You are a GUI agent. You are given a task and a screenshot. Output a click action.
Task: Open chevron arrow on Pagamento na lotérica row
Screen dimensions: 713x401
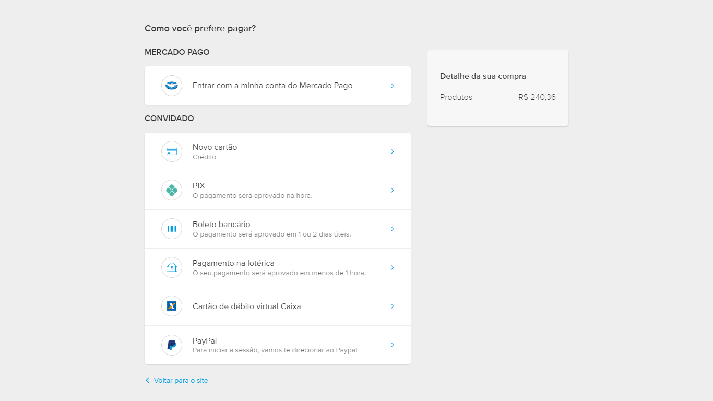(x=393, y=267)
